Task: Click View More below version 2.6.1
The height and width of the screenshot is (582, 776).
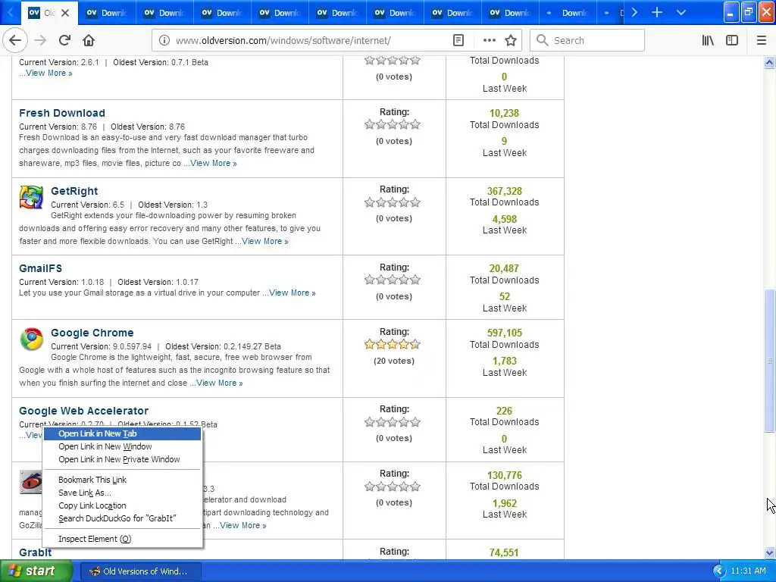Action: tap(49, 73)
